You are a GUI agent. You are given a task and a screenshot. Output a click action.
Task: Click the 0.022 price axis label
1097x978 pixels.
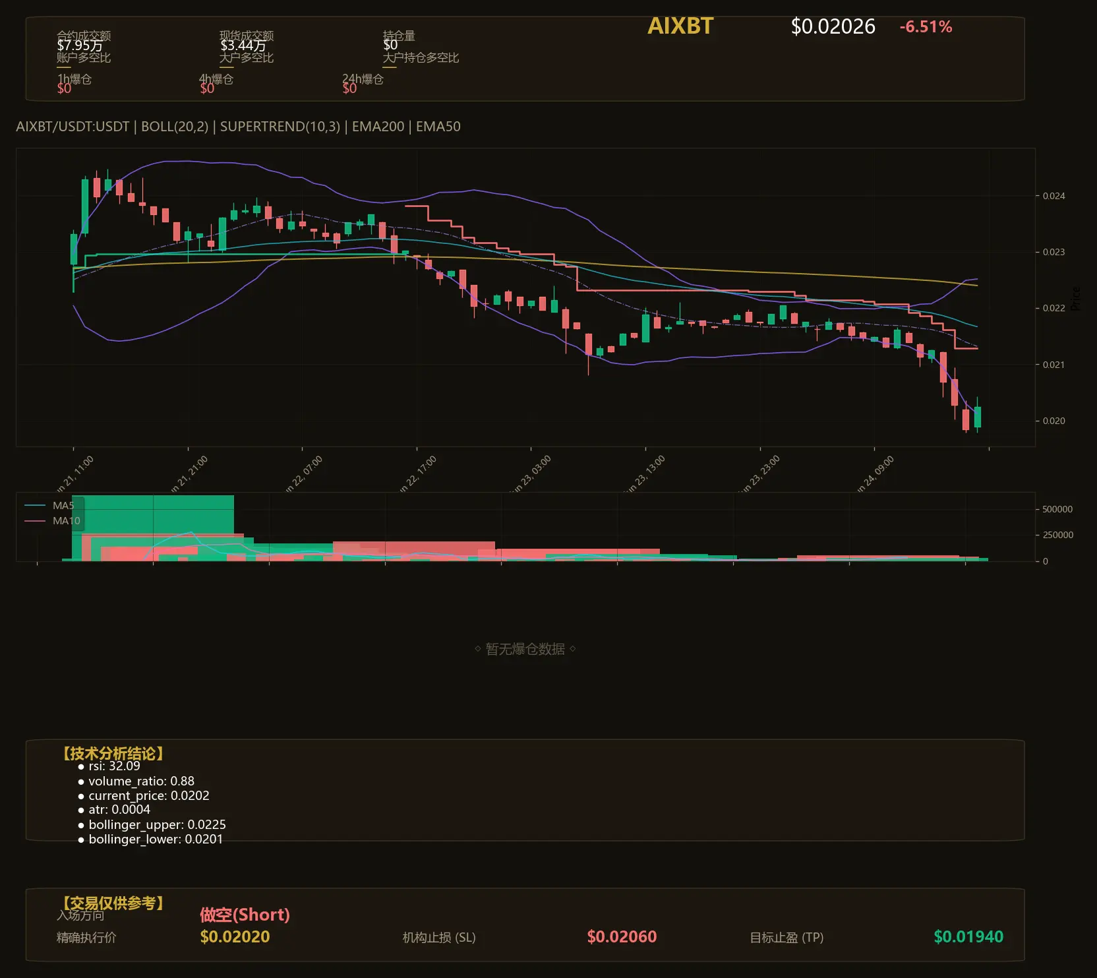[1053, 308]
